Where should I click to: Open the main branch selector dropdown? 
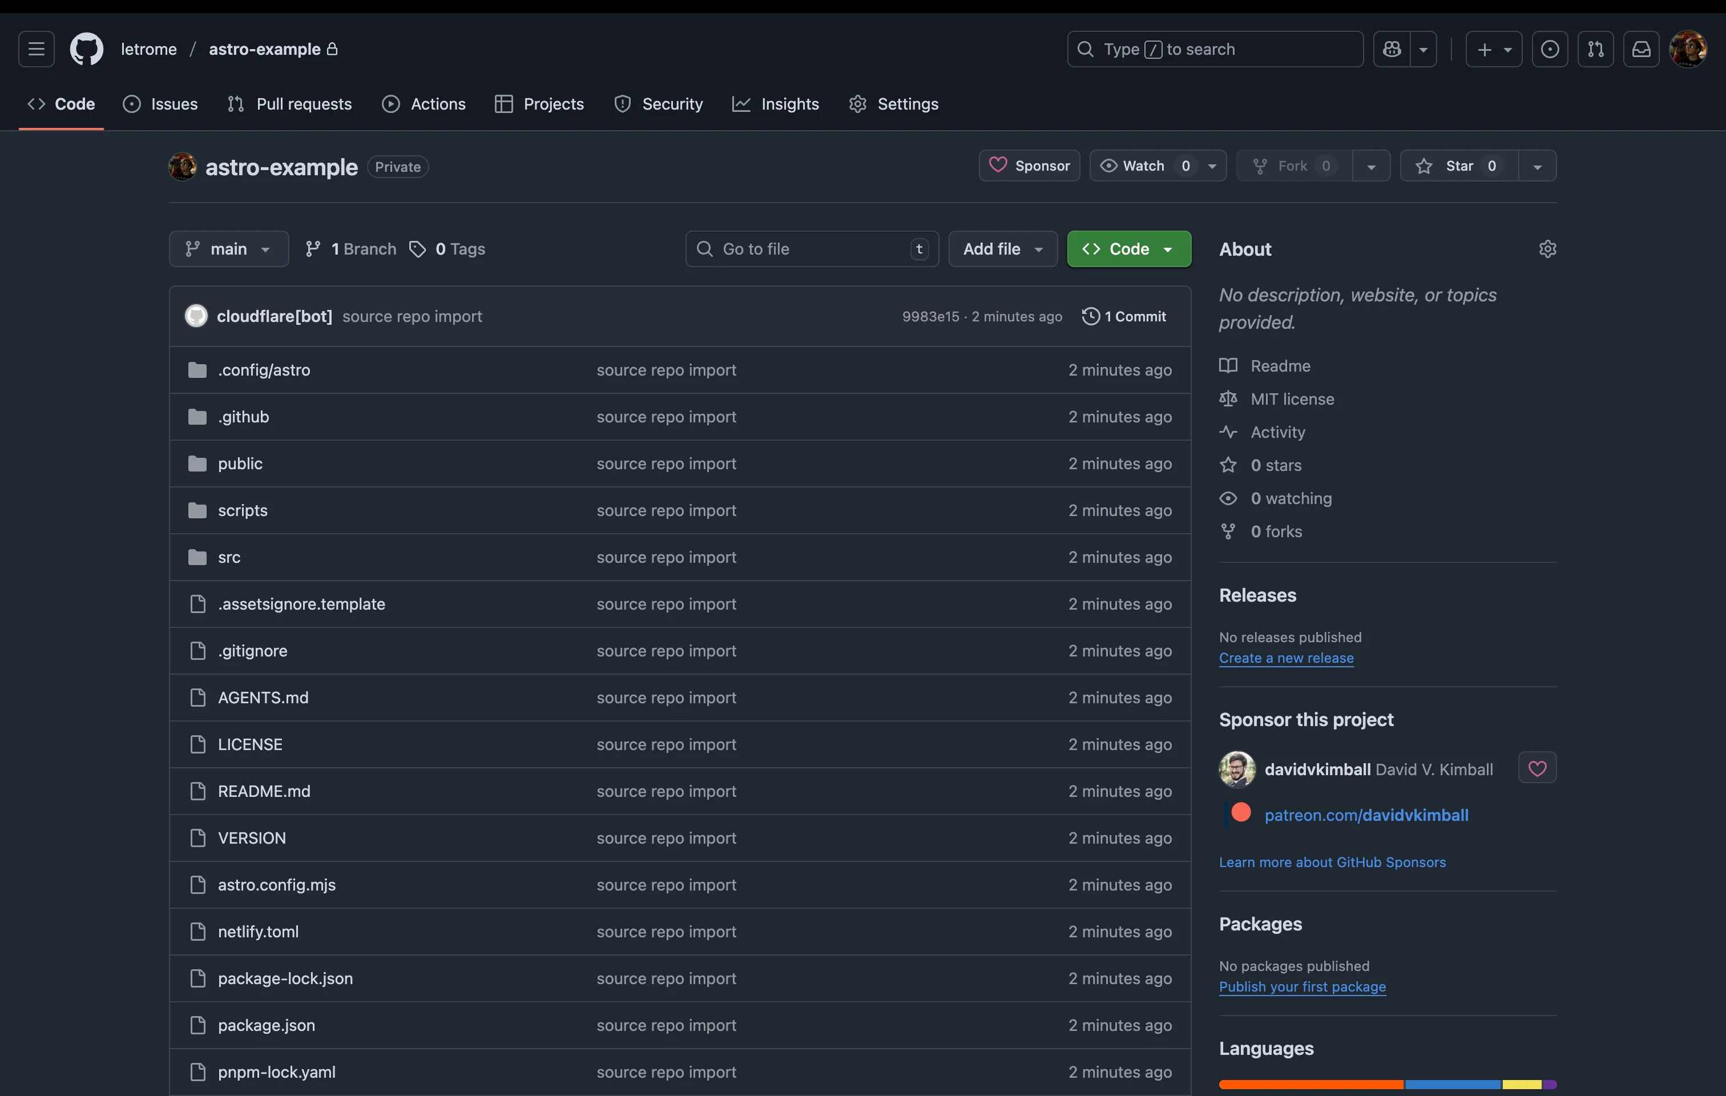(229, 249)
